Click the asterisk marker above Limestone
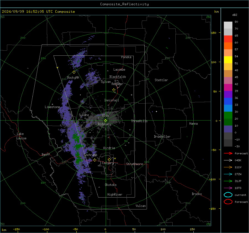The height and width of the screenshot is (233, 249). pos(53,104)
